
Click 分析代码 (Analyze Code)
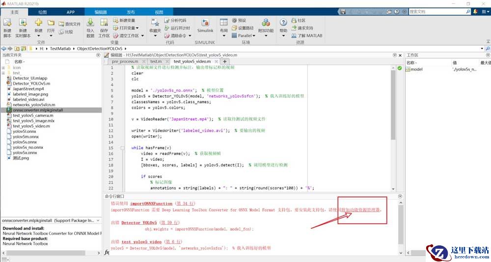175,20
